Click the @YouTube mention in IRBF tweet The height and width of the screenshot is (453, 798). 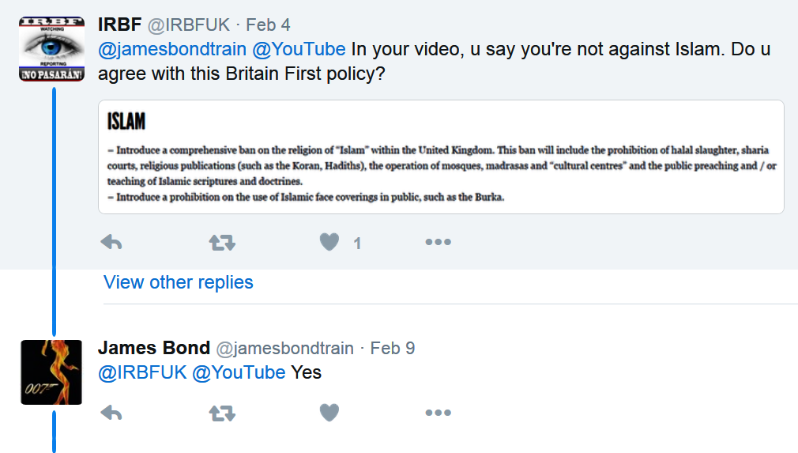299,49
